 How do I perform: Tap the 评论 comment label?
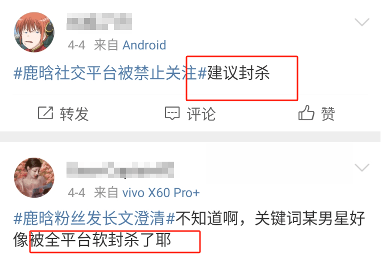click(x=201, y=114)
